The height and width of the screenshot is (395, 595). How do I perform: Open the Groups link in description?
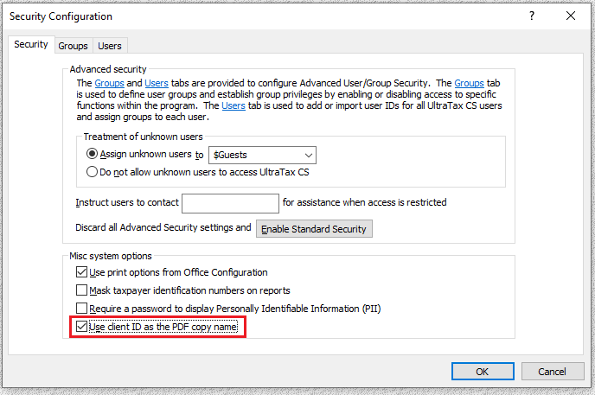pyautogui.click(x=108, y=83)
